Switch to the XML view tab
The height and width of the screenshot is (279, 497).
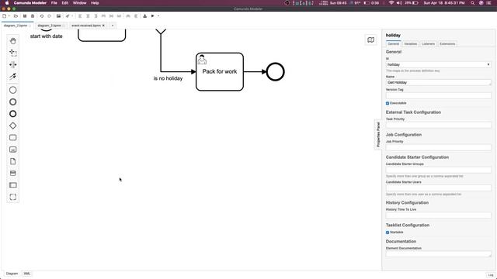click(x=26, y=274)
